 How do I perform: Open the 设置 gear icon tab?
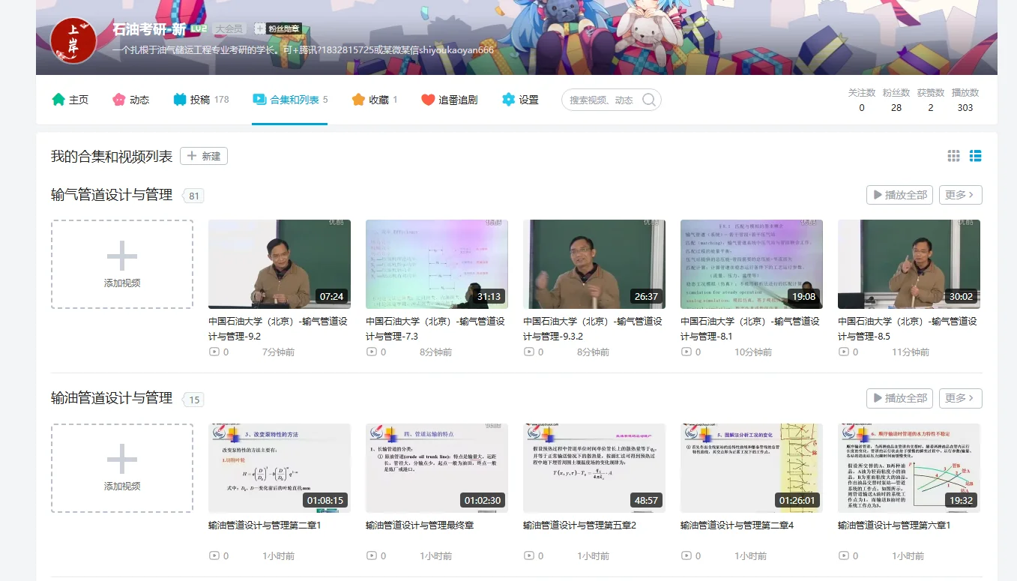point(508,98)
